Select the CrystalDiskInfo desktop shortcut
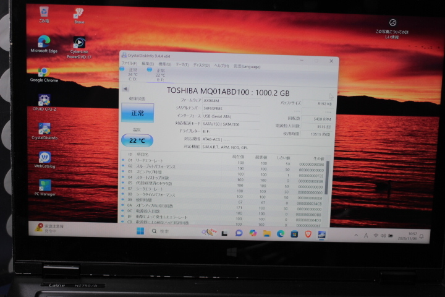 tap(44, 131)
